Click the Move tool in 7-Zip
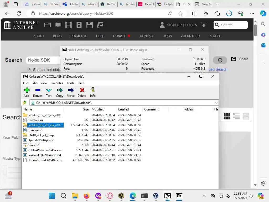The image size is (269, 202). [71, 92]
